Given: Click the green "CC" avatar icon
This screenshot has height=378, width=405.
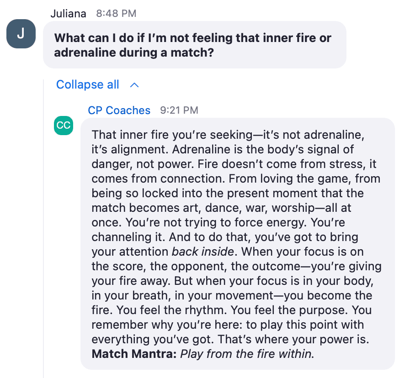Looking at the screenshot, I should point(64,126).
